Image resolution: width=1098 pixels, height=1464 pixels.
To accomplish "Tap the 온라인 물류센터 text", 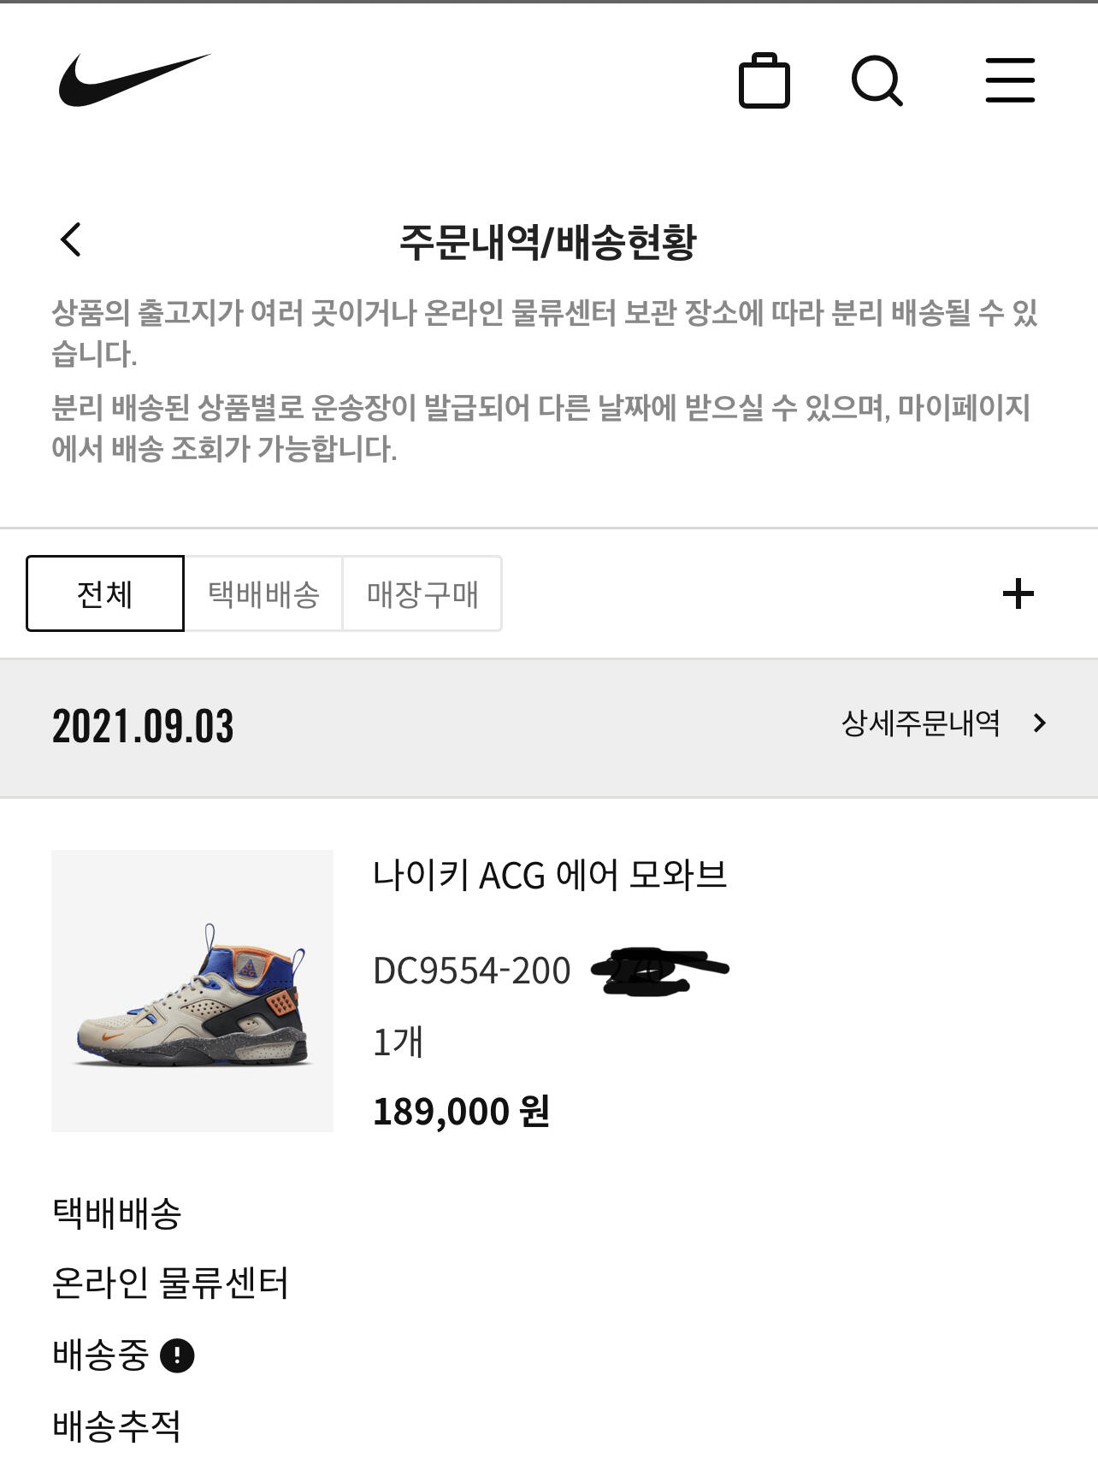I will tap(170, 1283).
